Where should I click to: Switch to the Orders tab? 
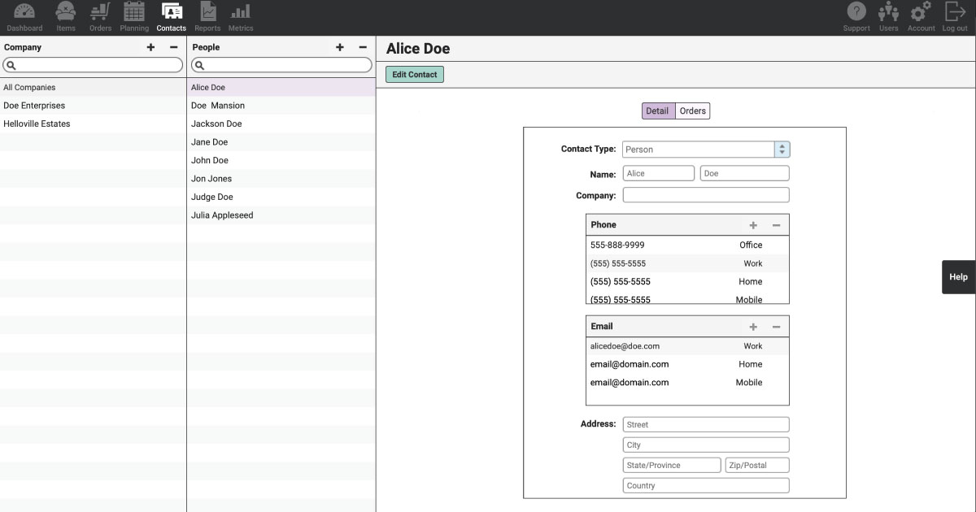[x=693, y=111]
